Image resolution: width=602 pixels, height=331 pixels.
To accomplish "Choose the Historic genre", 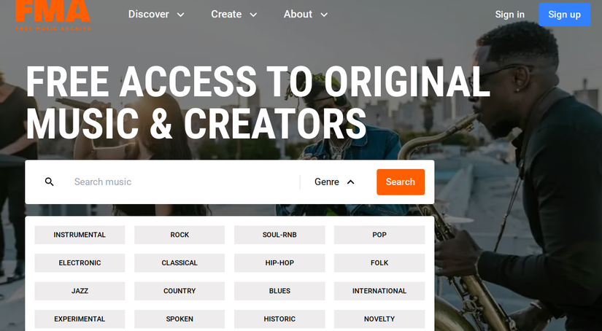I will [279, 319].
